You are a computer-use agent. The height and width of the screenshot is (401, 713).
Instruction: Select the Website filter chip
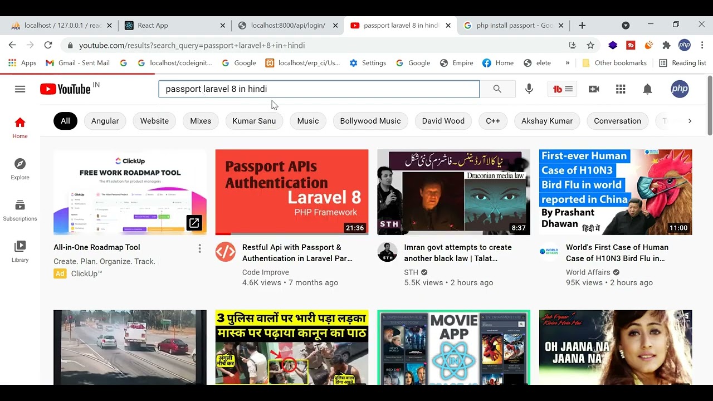pyautogui.click(x=154, y=121)
